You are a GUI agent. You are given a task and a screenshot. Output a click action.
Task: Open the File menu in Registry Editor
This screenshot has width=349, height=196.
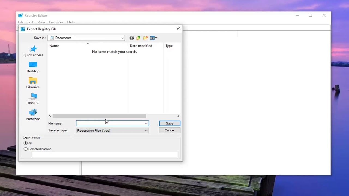click(x=21, y=22)
